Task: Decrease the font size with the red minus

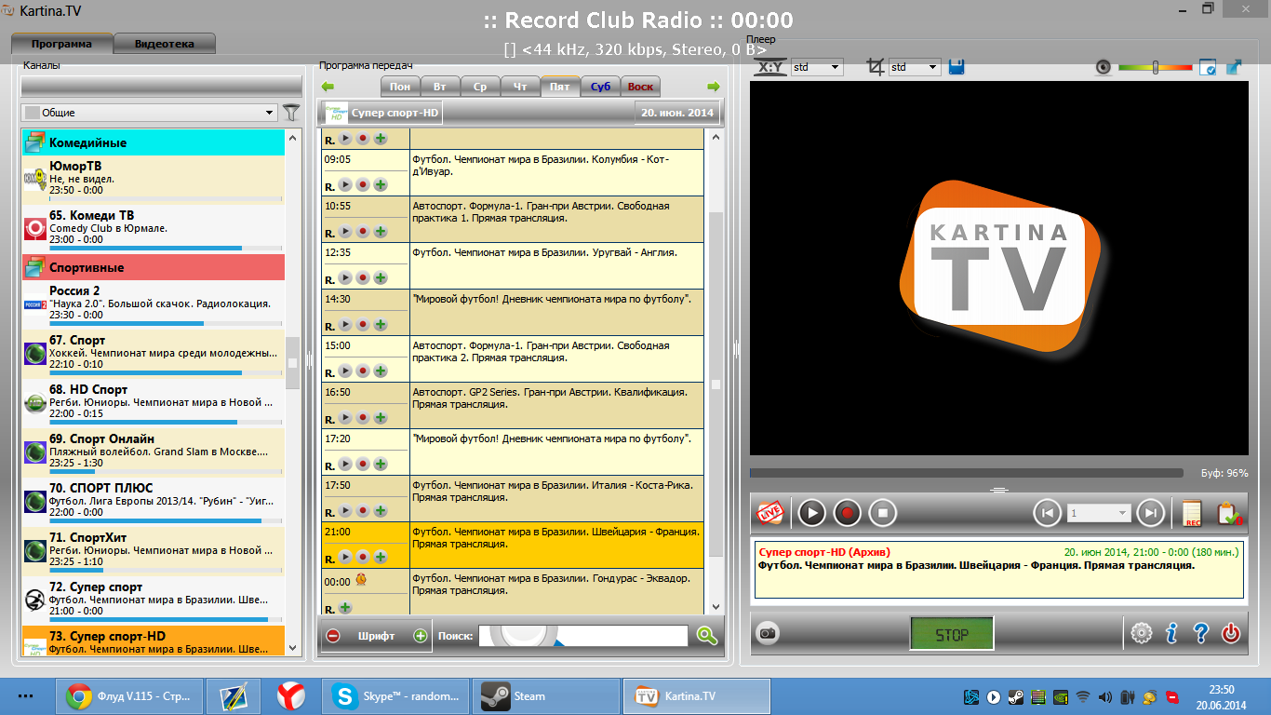Action: (x=333, y=636)
